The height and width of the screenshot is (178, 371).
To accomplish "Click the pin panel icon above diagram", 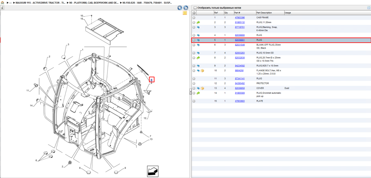I will pos(2,7).
